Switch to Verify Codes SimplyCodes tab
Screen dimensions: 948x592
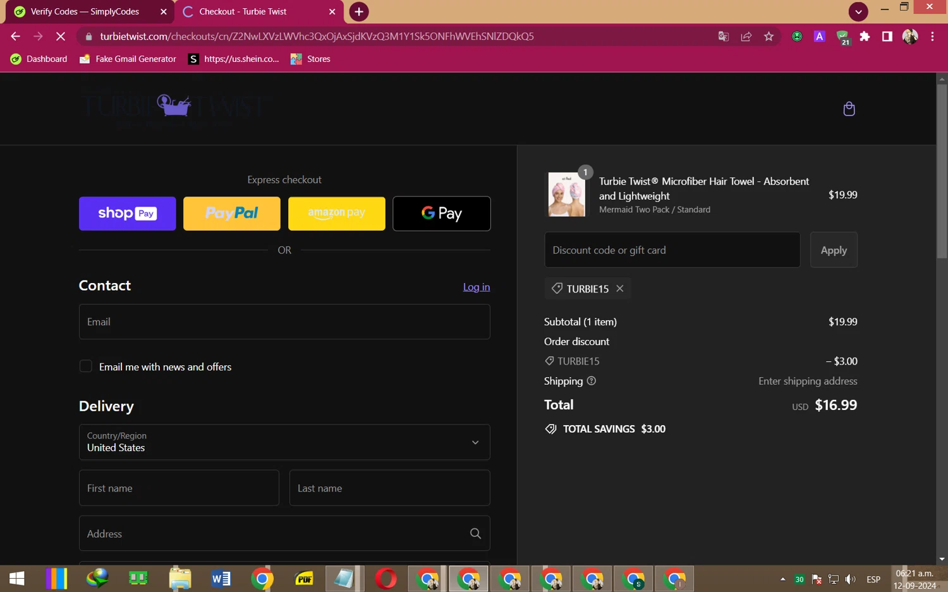click(85, 11)
